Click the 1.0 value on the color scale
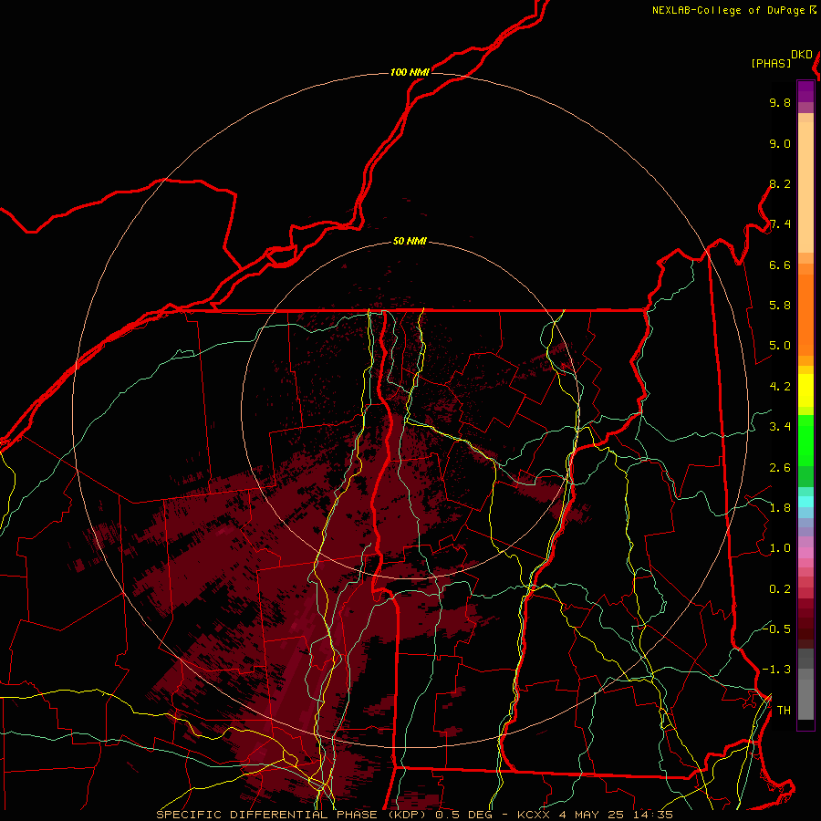 [x=780, y=548]
